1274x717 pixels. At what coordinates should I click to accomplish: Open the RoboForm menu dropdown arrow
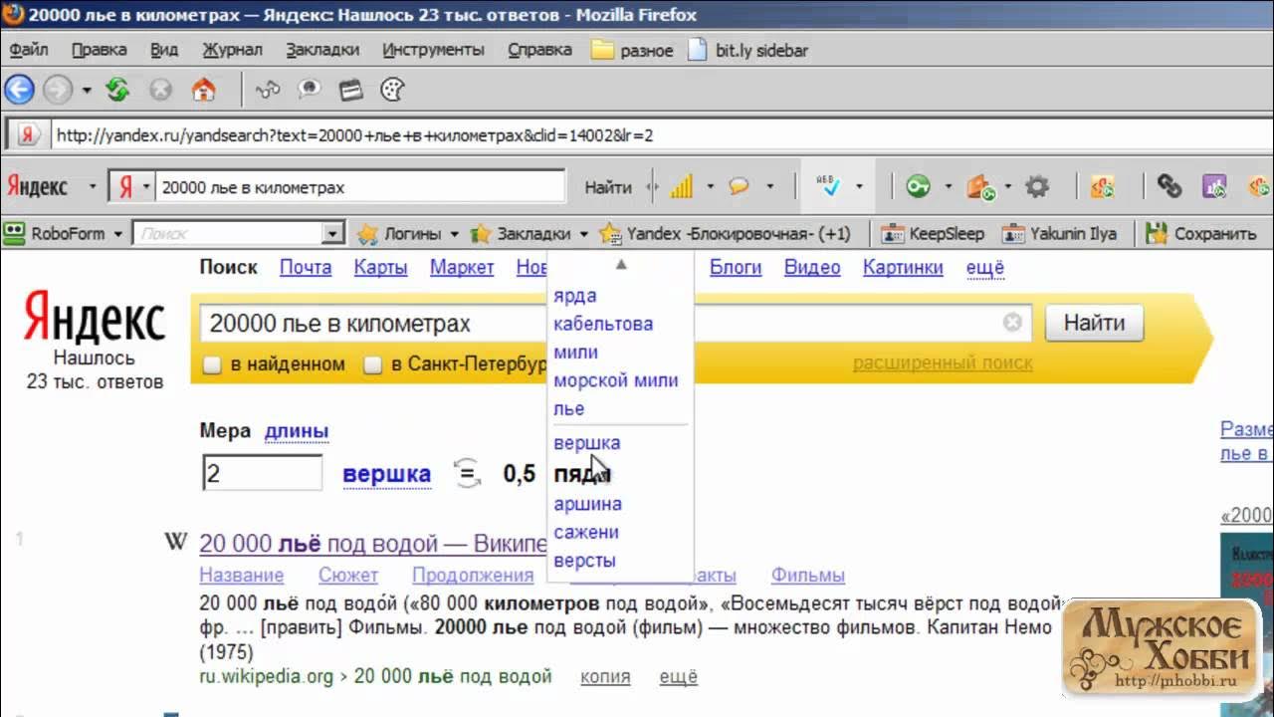[x=117, y=234]
